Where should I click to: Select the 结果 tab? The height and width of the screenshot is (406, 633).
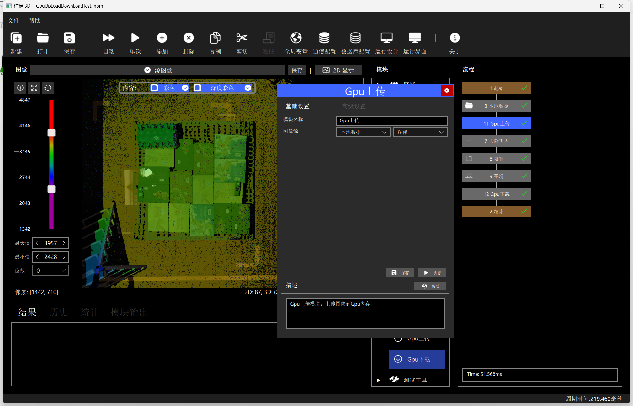27,312
